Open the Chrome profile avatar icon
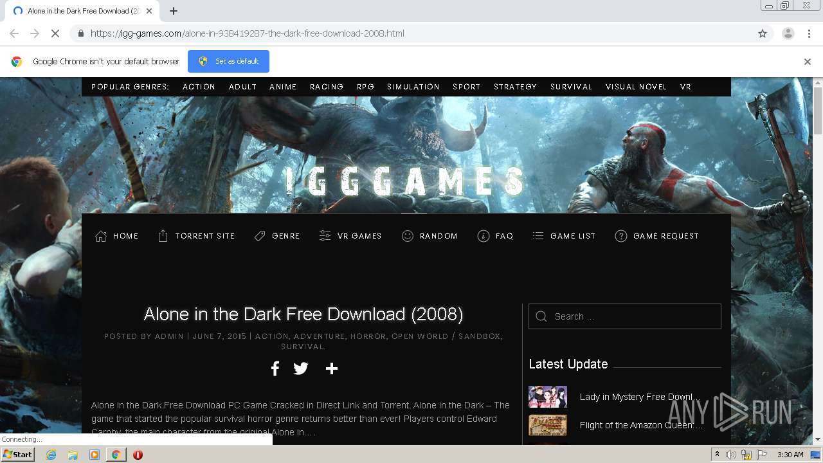Screen dimensions: 823x463 (788, 33)
